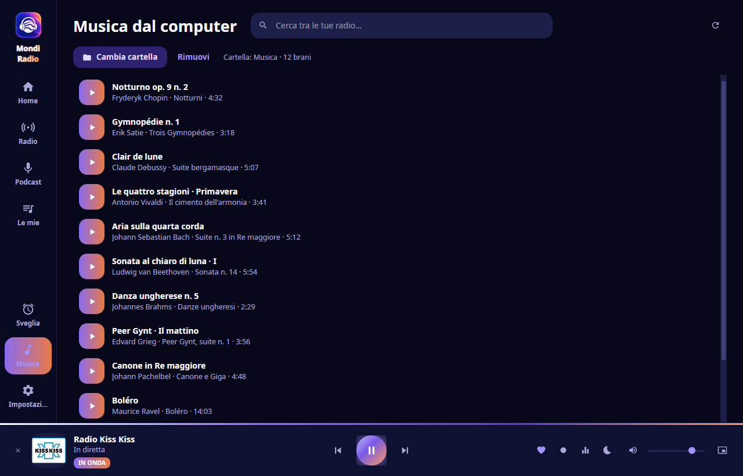Play Gymnopédie n. 1 track
This screenshot has width=743, height=476.
[92, 127]
